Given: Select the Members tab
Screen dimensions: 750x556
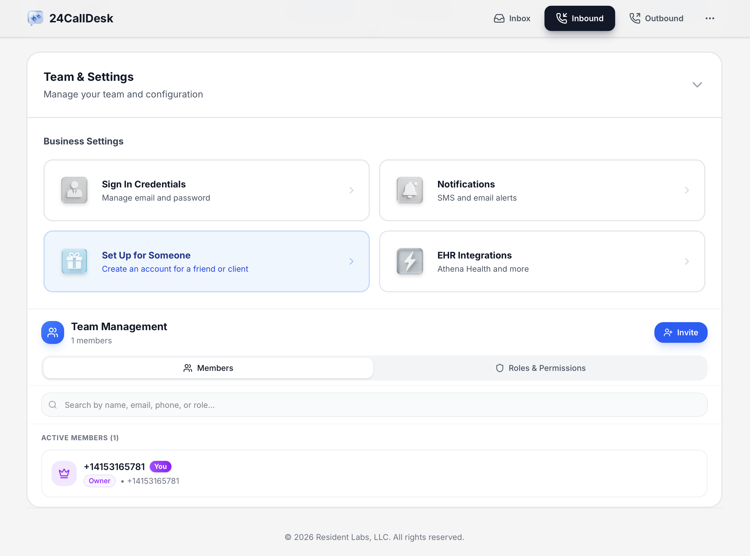Looking at the screenshot, I should (x=208, y=368).
